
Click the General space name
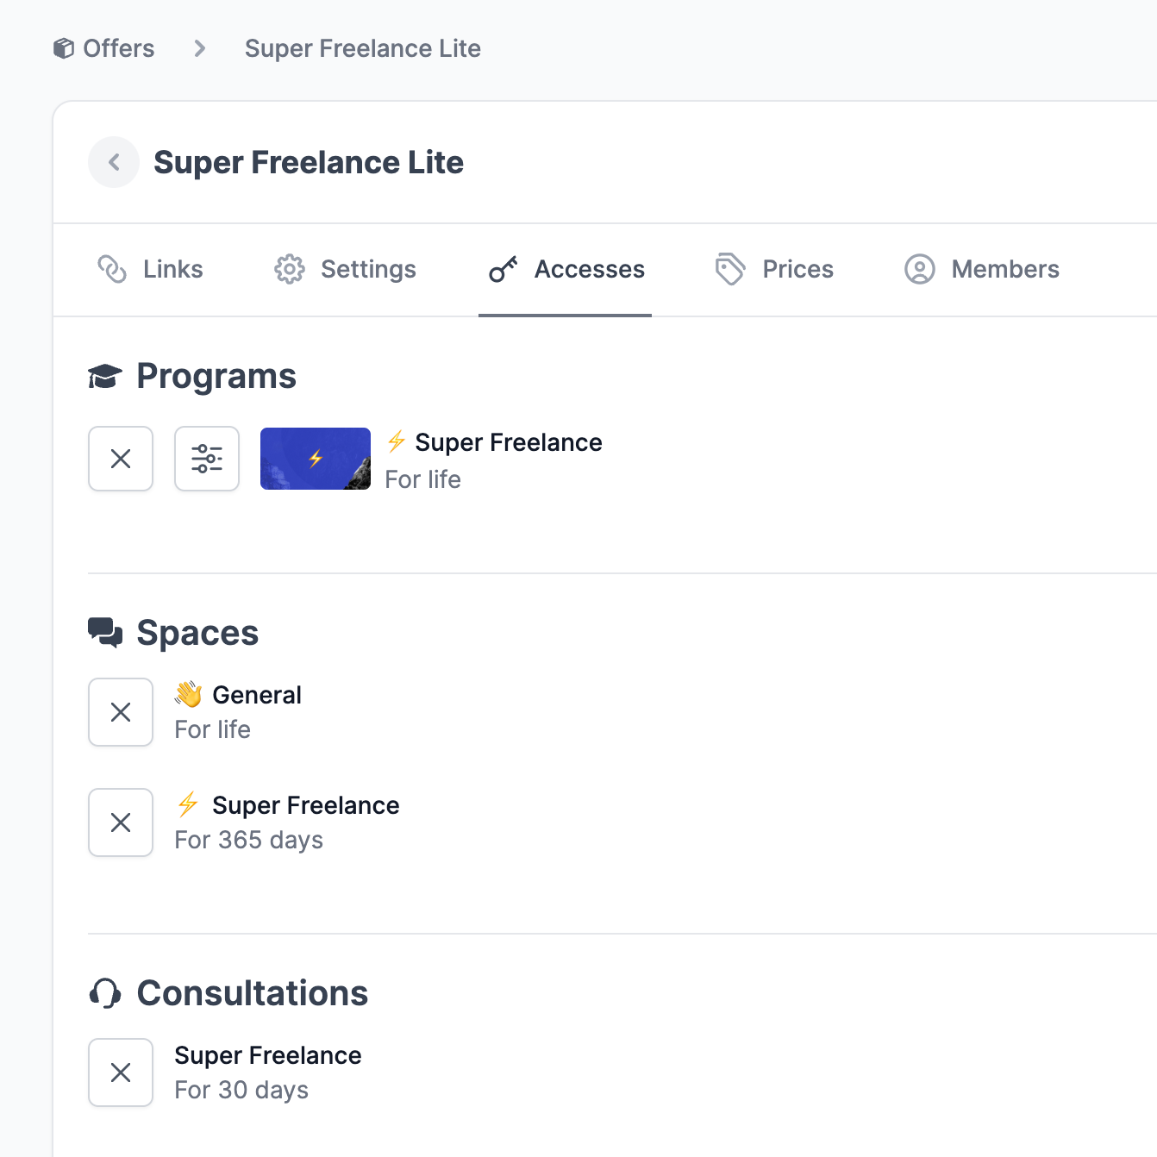pyautogui.click(x=257, y=695)
